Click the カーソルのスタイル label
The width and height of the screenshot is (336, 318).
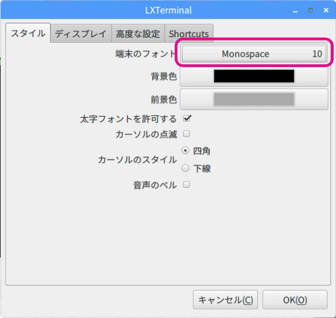pos(137,160)
